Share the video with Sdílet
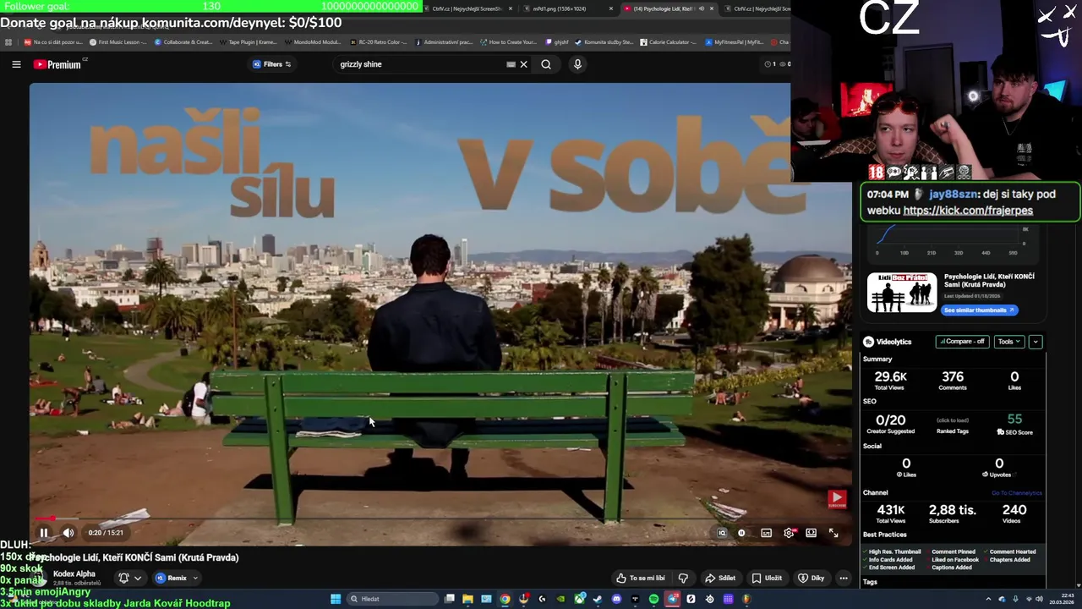Viewport: 1082px width, 609px height. (720, 578)
